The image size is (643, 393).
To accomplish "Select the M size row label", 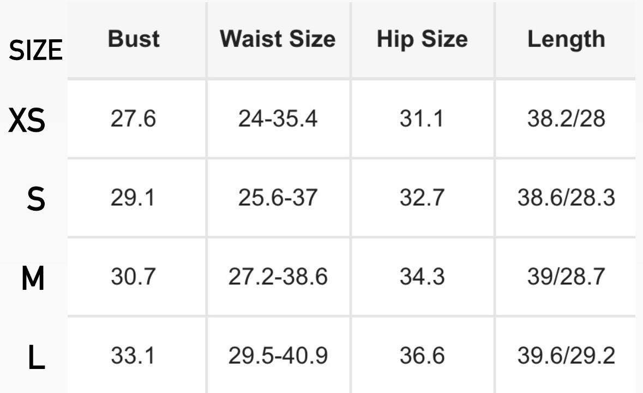I will (33, 278).
